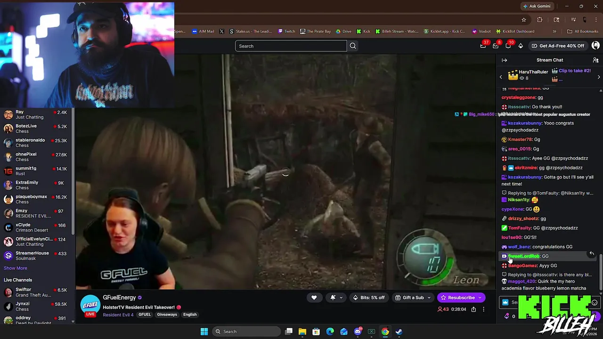This screenshot has height=339, width=603.
Task: Open summit1g Rust channel in sidebar
Action: click(36, 171)
